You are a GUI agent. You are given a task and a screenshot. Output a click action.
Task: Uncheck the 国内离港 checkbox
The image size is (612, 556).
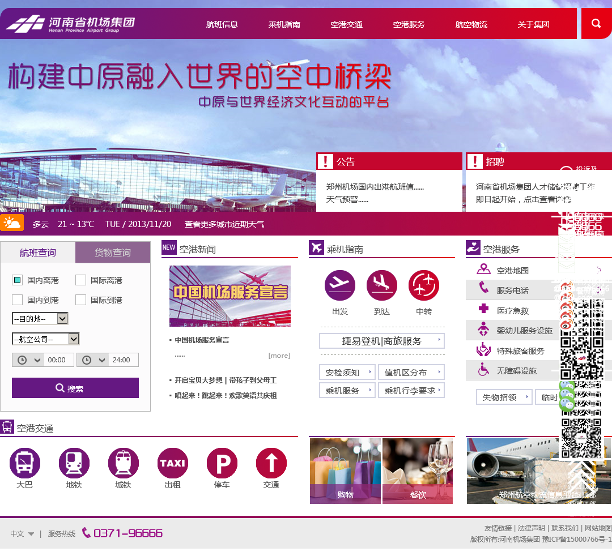pos(17,280)
